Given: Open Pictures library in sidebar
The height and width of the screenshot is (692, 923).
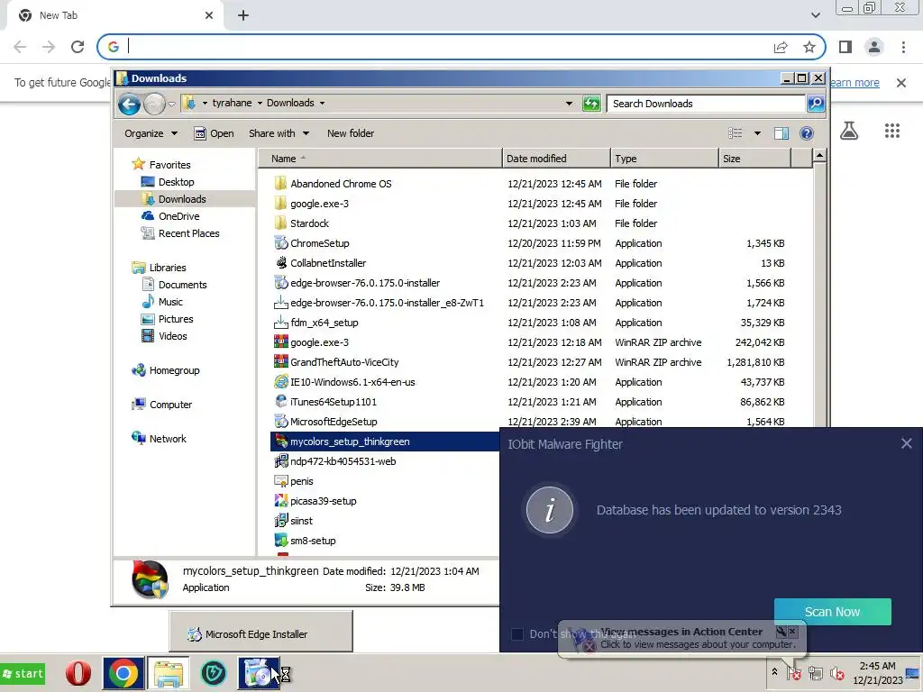Looking at the screenshot, I should 167,319.
